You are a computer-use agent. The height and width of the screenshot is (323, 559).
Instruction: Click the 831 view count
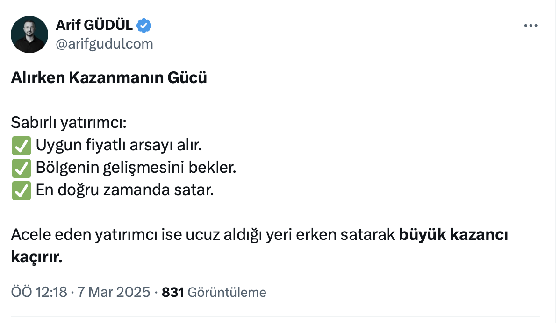172,293
